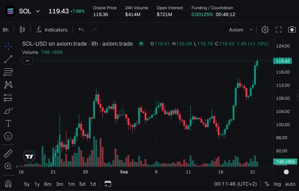Screen dimensions: 299x191
Task: Click the hexagon axis settings icon
Action: 286,172
